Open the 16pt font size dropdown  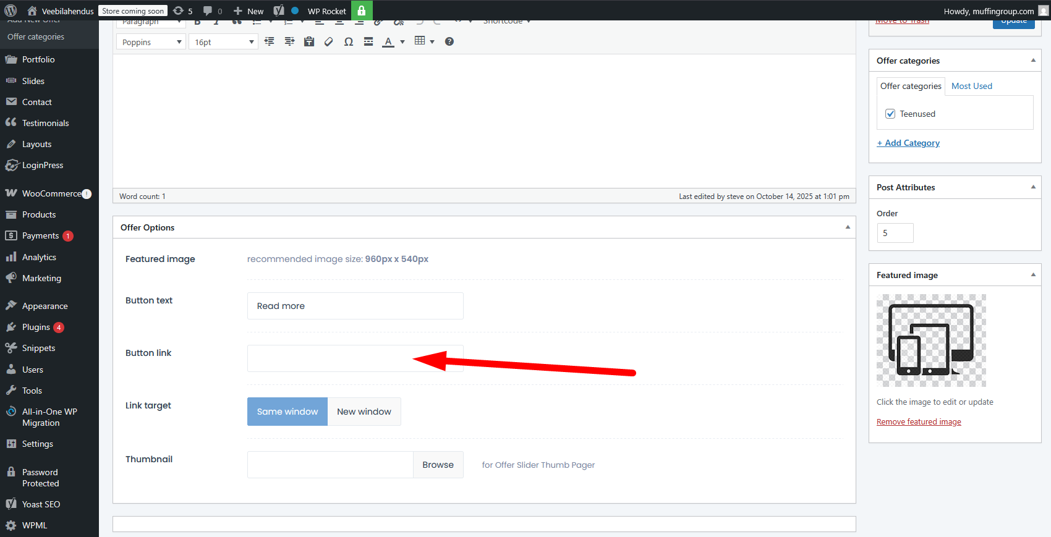pyautogui.click(x=223, y=42)
